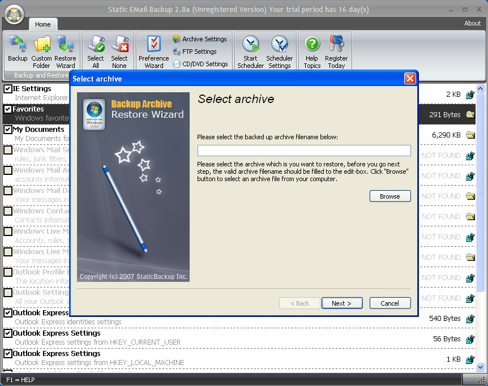
Task: Type in the archive filename field
Action: click(x=304, y=151)
